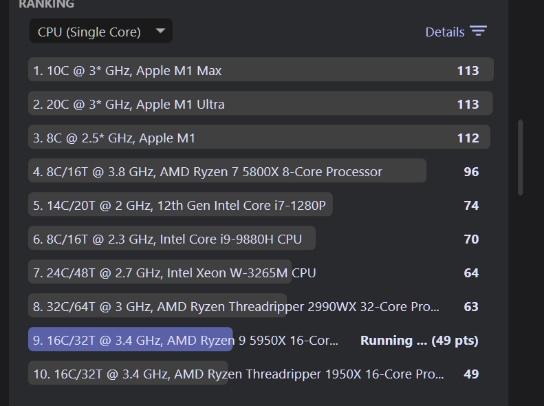
Task: Click the score 74 value
Action: (x=471, y=205)
